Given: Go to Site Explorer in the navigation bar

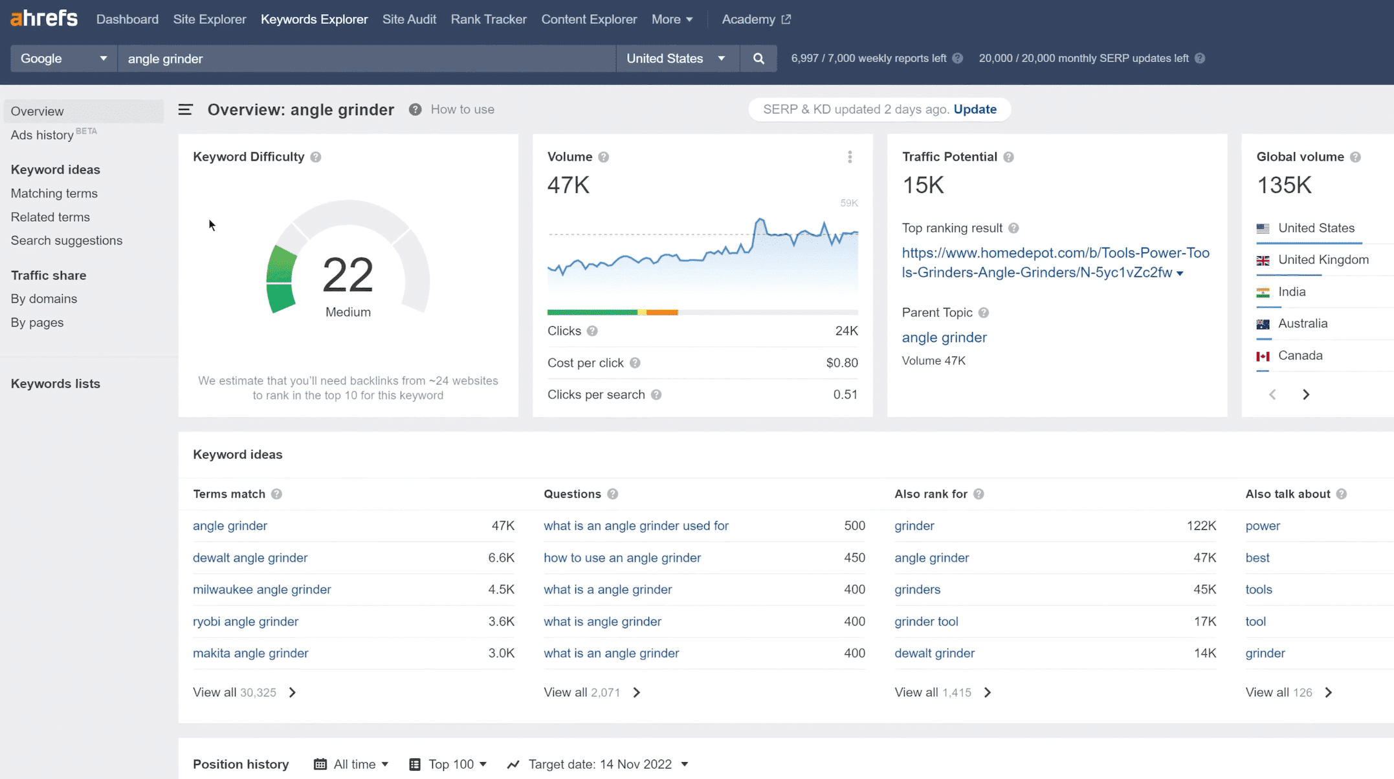Looking at the screenshot, I should [x=210, y=19].
